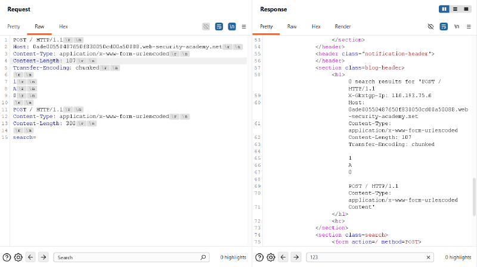Open the Response Render tab

[343, 27]
